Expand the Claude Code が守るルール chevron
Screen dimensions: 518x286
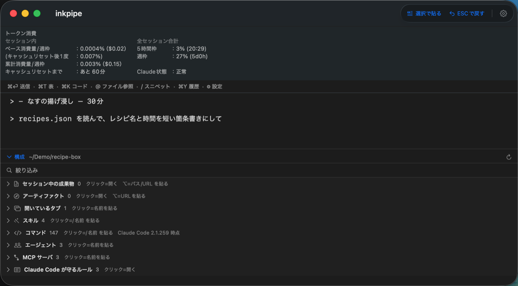[8, 270]
